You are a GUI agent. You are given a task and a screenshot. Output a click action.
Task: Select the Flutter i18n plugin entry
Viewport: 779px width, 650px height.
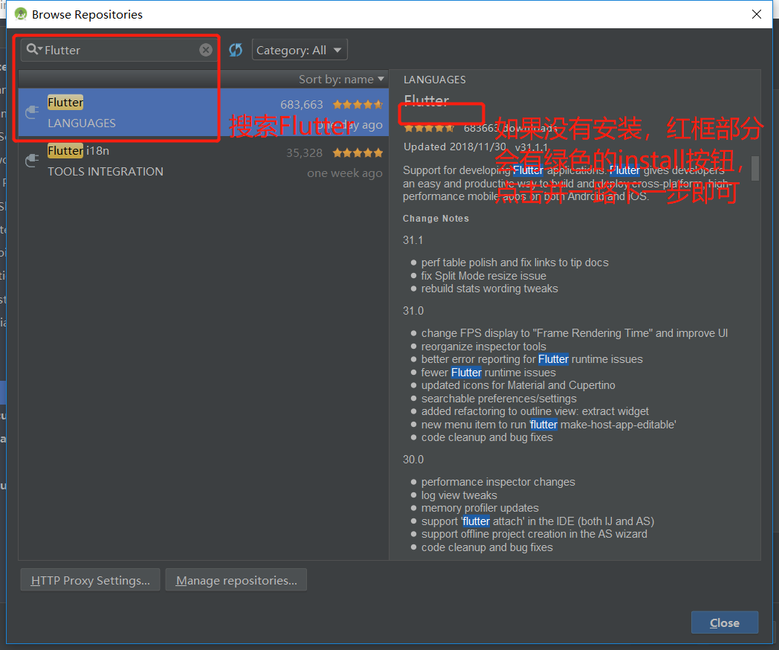[149, 161]
